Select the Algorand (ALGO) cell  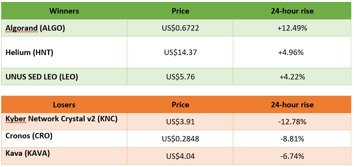click(x=64, y=28)
